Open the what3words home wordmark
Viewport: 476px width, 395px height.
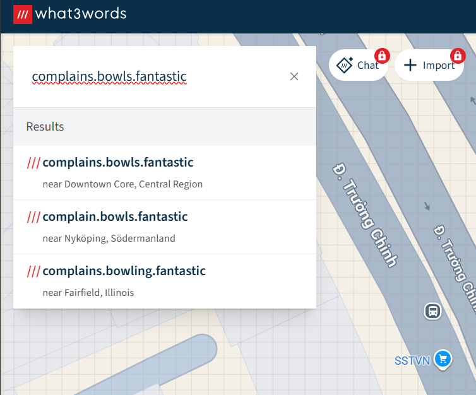(81, 14)
